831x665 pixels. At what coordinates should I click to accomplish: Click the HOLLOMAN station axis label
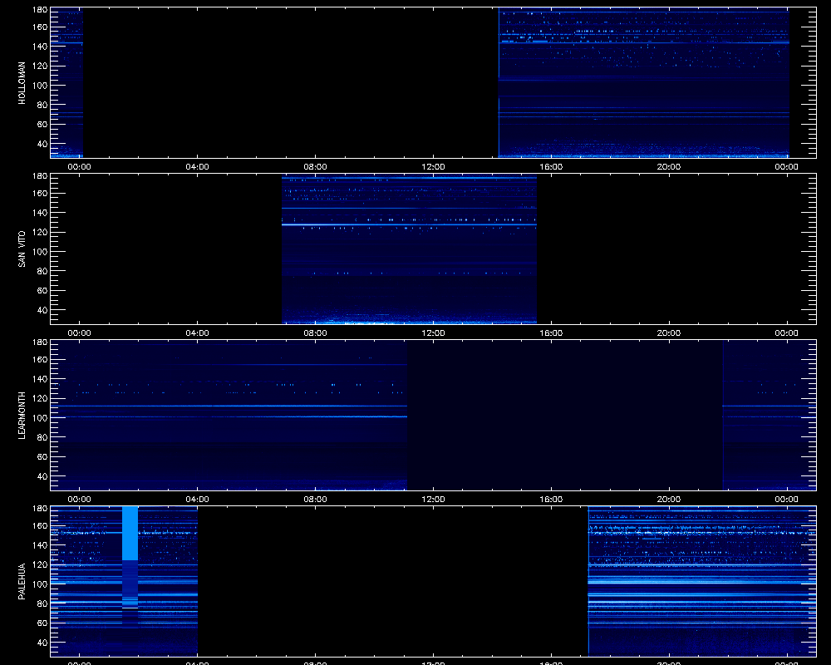tap(22, 83)
